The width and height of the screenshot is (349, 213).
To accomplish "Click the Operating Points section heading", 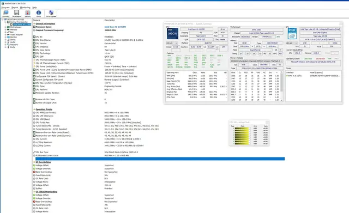I will tap(44, 109).
